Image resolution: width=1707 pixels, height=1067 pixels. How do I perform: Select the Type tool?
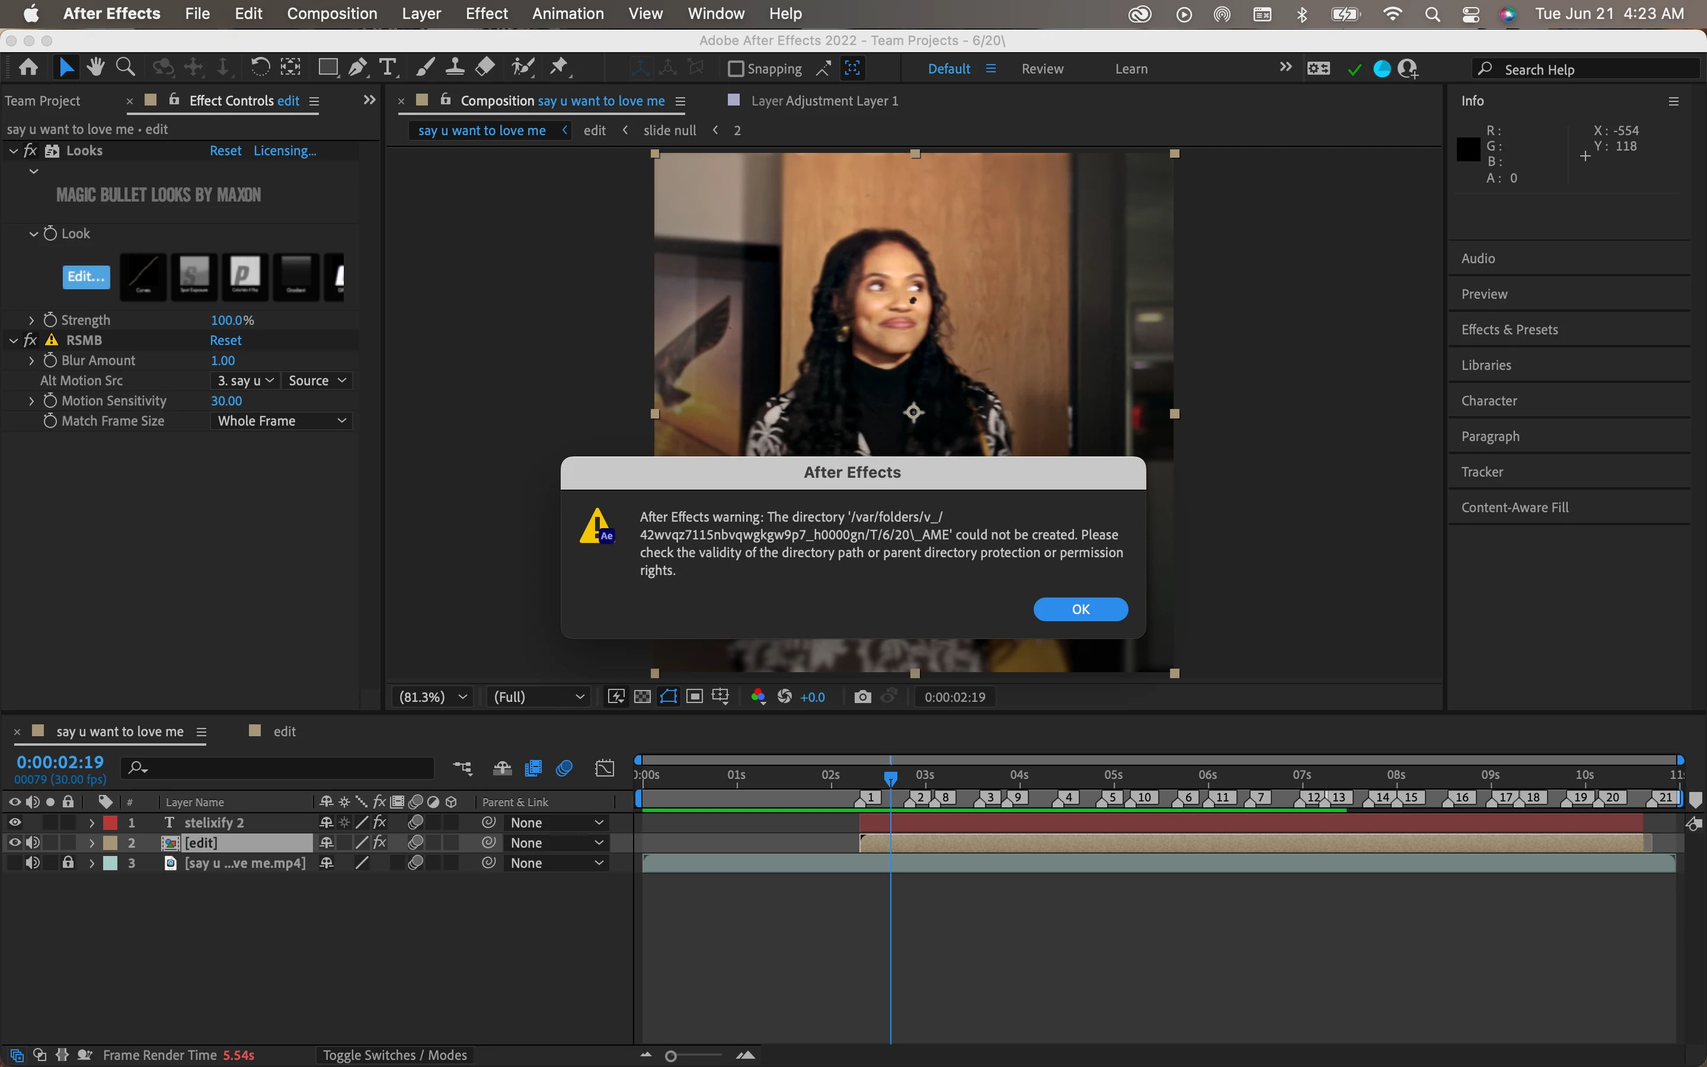(387, 68)
